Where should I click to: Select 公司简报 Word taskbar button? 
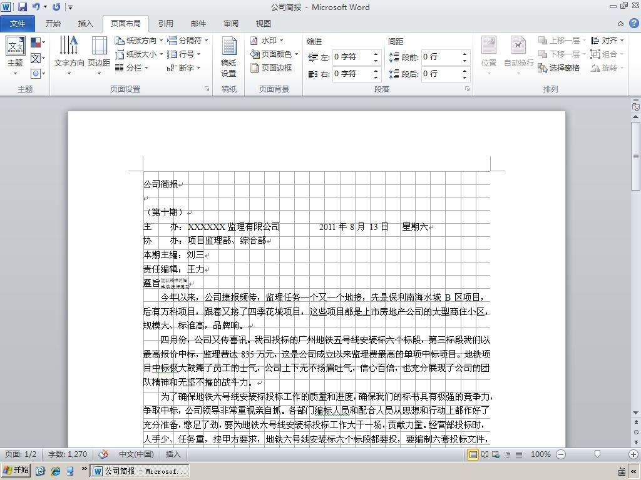140,471
